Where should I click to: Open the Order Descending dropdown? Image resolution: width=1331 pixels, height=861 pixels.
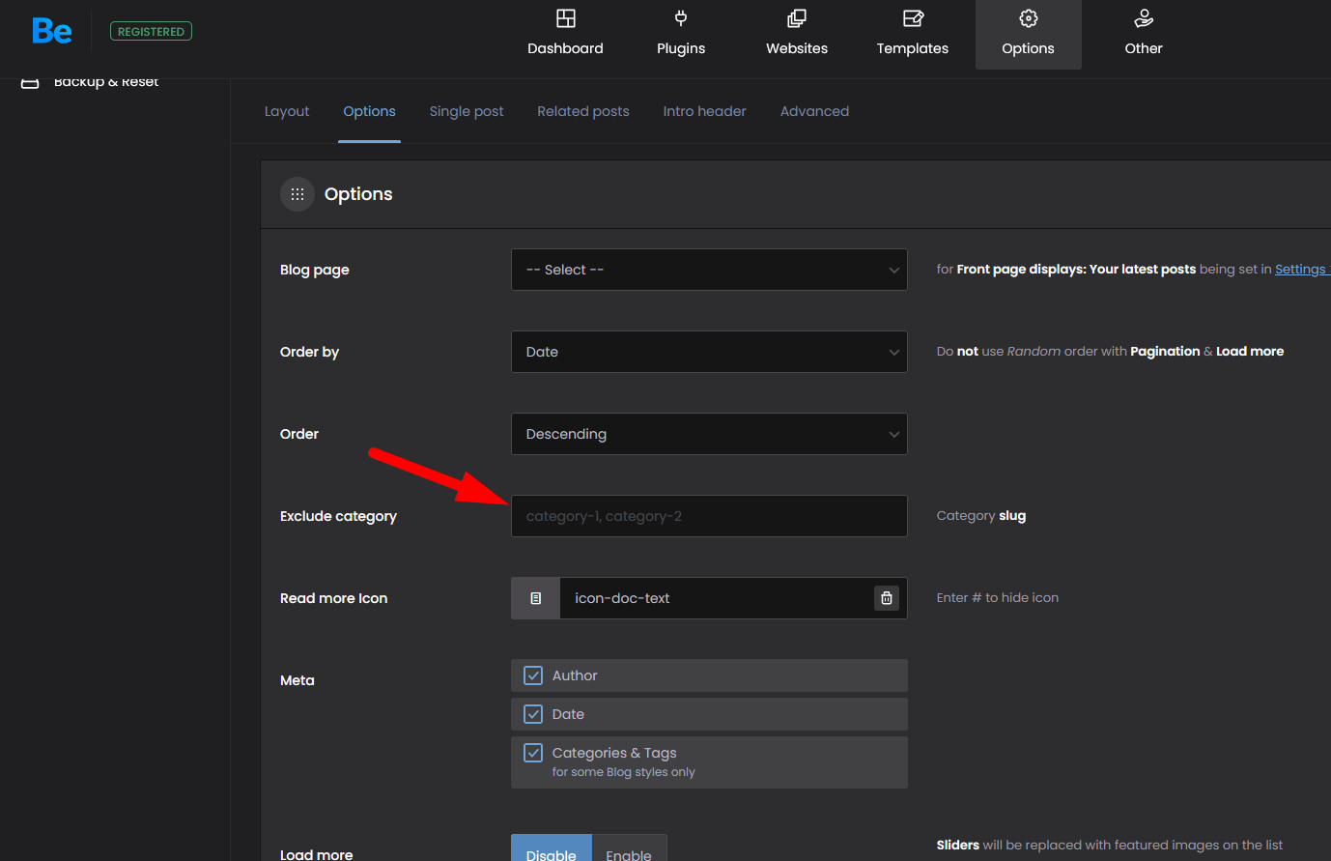[x=709, y=434]
